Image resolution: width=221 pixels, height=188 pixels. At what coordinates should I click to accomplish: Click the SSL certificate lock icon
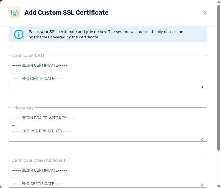(14, 13)
